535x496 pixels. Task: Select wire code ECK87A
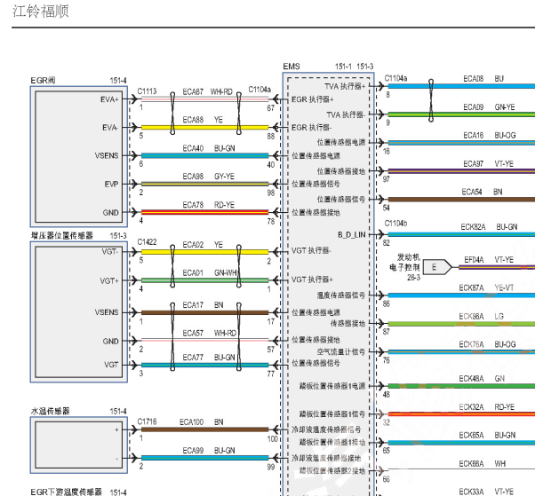(471, 288)
